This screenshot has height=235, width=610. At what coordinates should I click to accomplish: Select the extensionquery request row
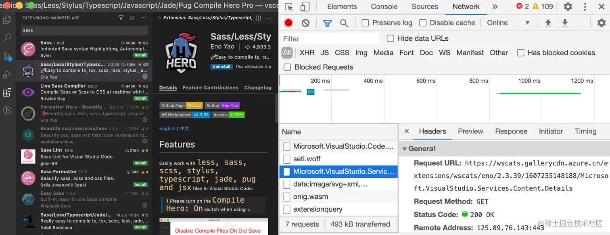pyautogui.click(x=338, y=209)
